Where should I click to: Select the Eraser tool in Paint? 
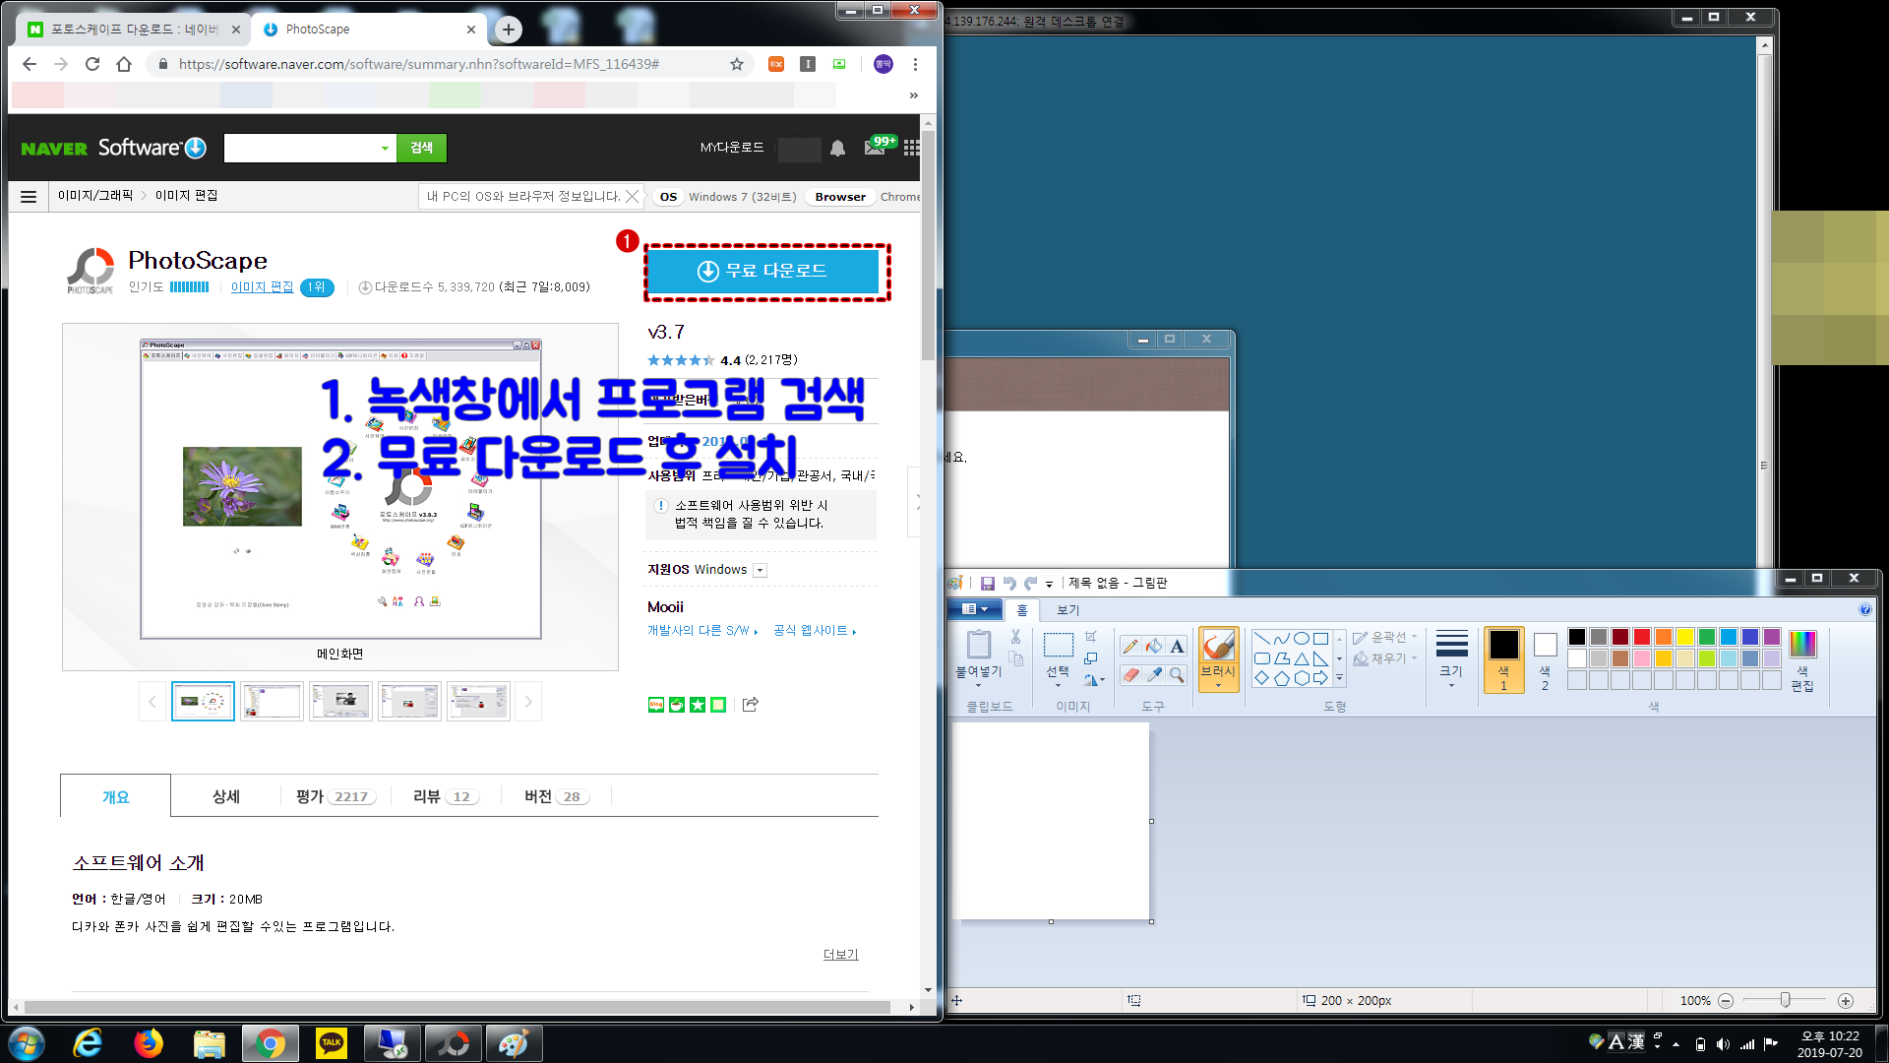tap(1130, 674)
